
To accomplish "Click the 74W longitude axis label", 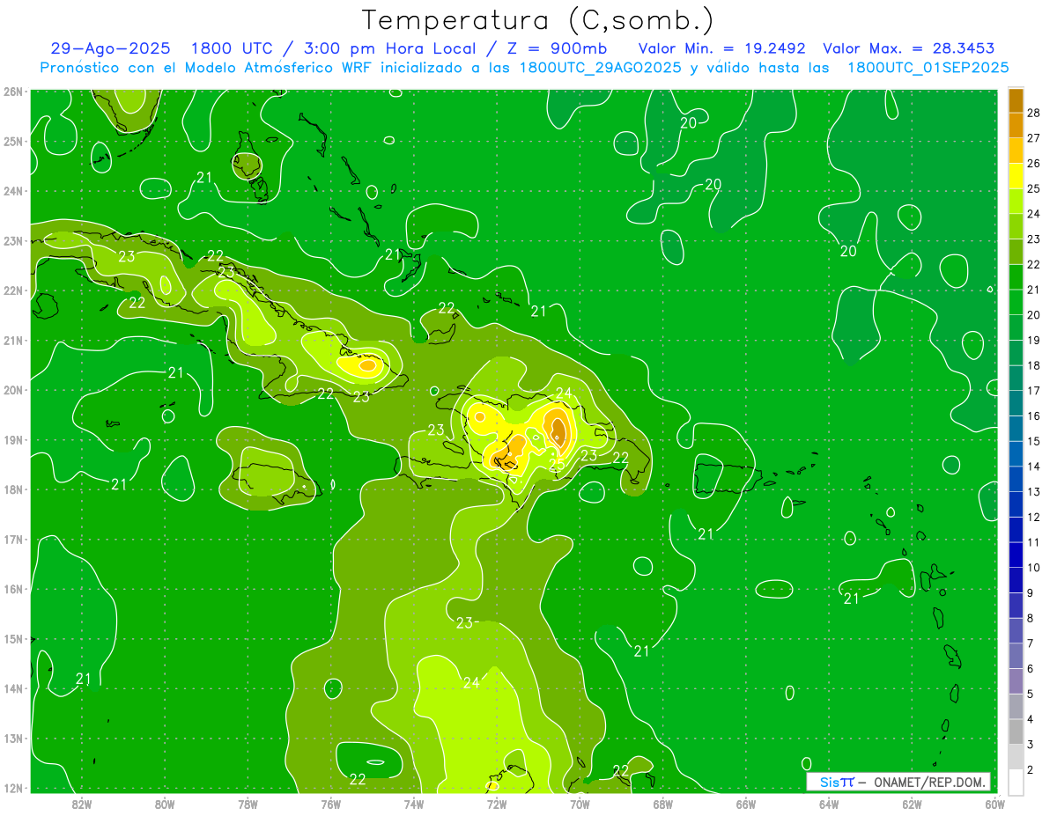I will coord(414,804).
